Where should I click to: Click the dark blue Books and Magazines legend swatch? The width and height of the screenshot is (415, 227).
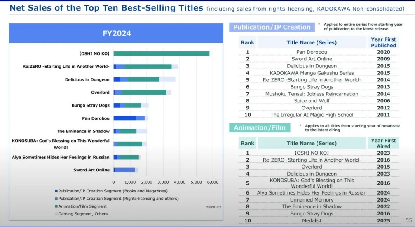56,191
